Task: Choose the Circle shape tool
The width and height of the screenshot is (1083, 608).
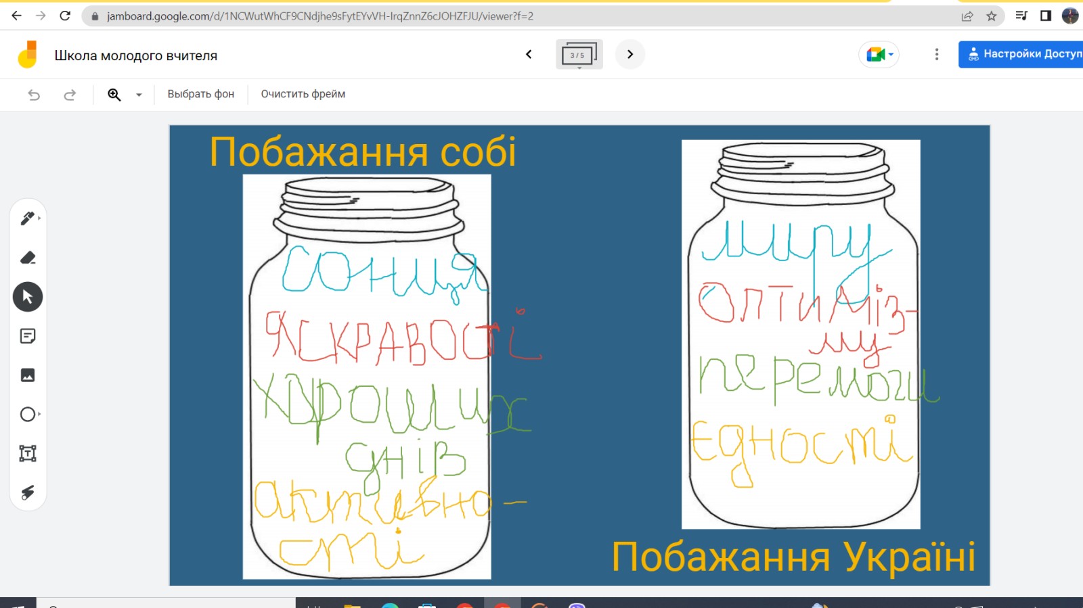Action: click(28, 415)
